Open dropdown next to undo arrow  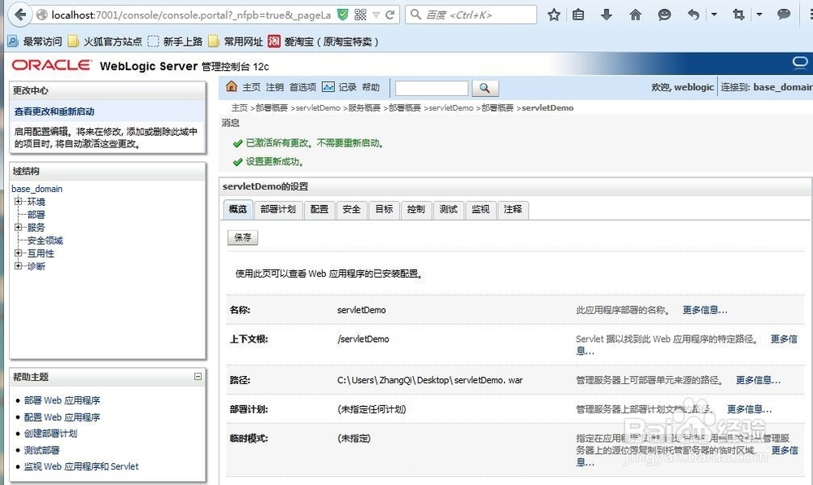pos(714,15)
